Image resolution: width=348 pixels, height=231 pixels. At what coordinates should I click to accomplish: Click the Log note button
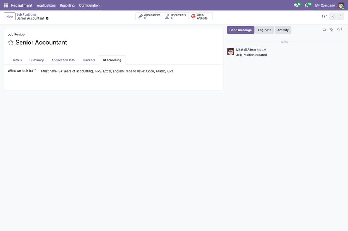(x=265, y=30)
